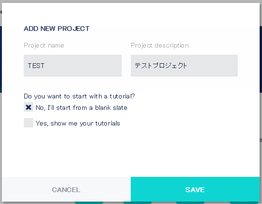Click the Japanese text テストプロジェクト in the description field
The image size is (262, 204).
(x=161, y=66)
